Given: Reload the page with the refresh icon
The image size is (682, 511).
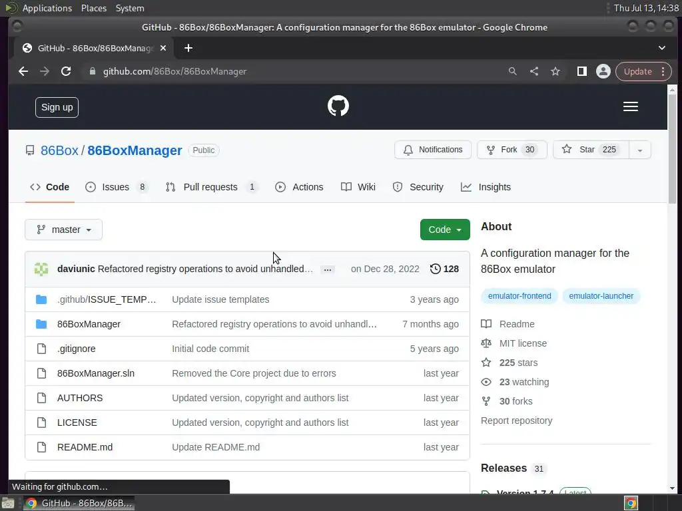Looking at the screenshot, I should point(66,71).
